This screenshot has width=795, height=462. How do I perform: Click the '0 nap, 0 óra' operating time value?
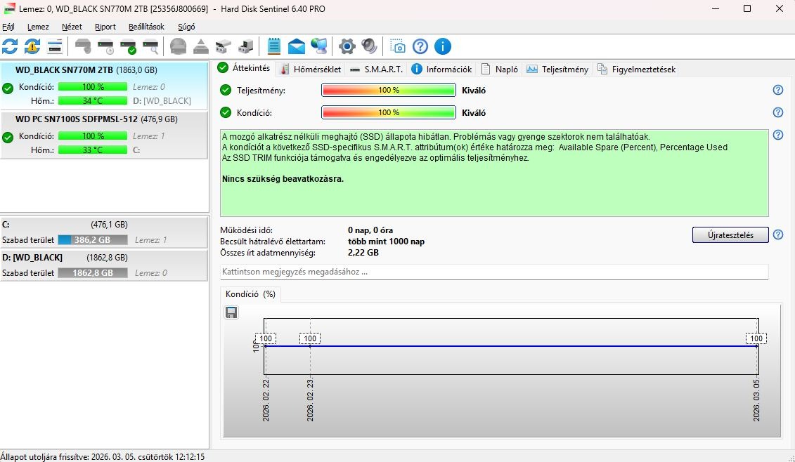[x=370, y=230]
